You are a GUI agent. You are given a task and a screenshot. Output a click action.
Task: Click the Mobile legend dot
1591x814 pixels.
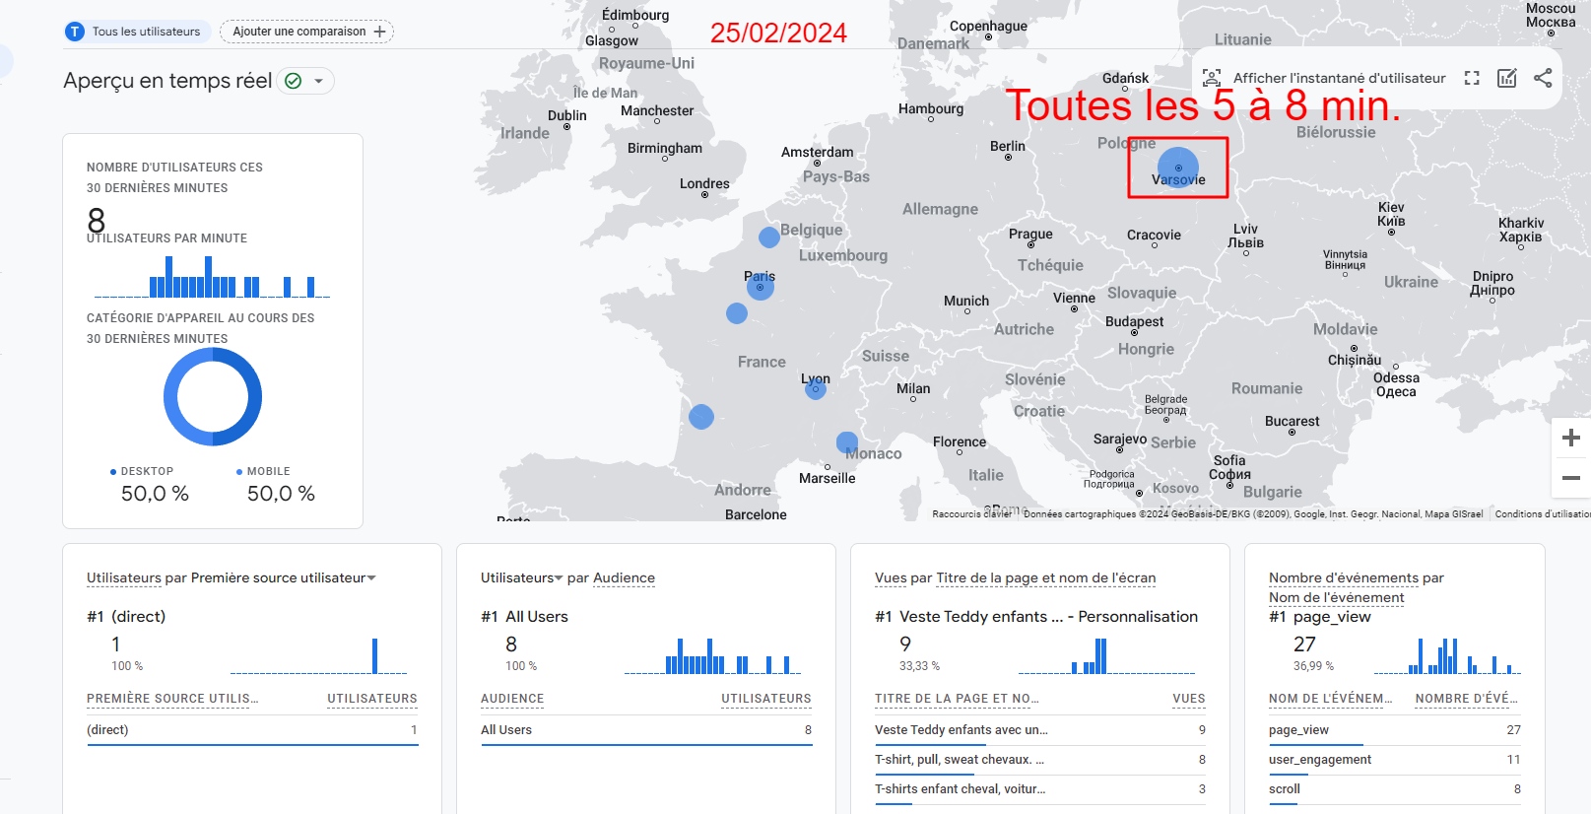[x=239, y=472]
